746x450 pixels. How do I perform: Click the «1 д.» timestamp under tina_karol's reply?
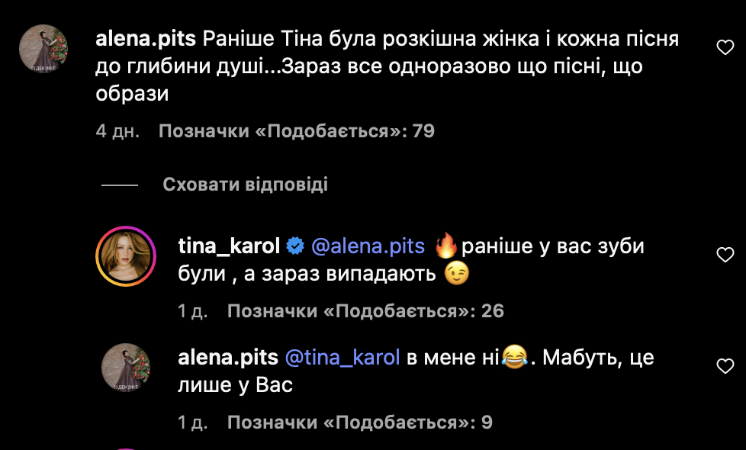[x=192, y=310]
